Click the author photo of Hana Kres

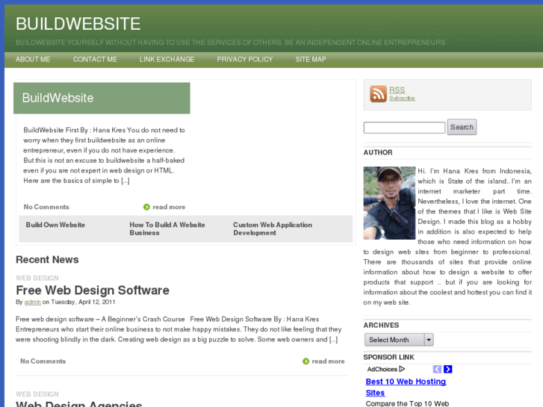(x=389, y=203)
